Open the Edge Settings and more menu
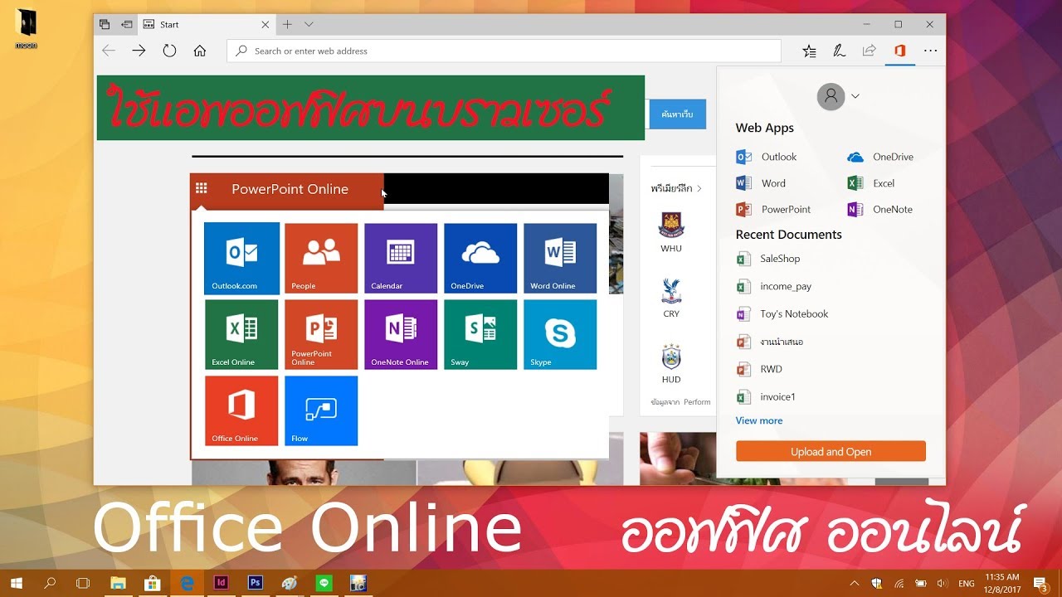1062x597 pixels. [930, 51]
